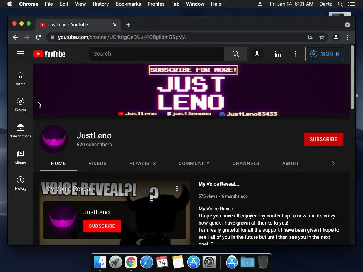Open the Tab menu
This screenshot has height=272, width=363.
175,4
